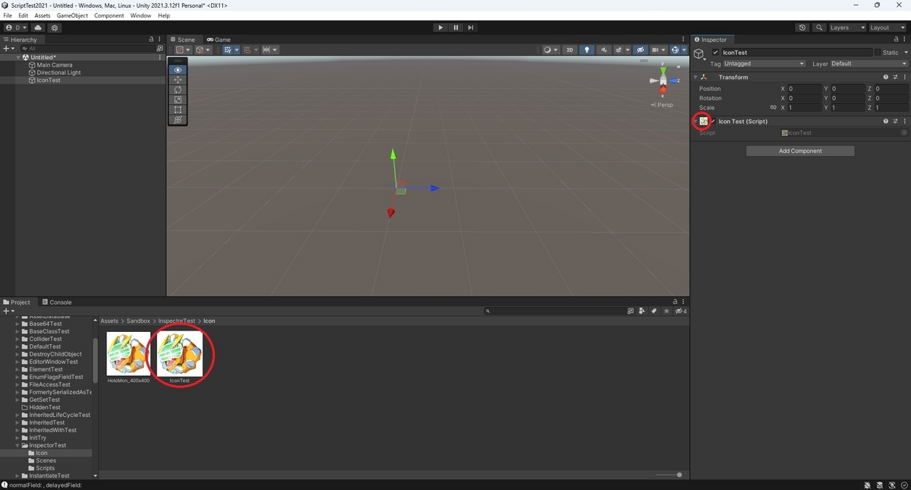The image size is (911, 490).
Task: Open the Tag Untagged dropdown
Action: coord(764,64)
